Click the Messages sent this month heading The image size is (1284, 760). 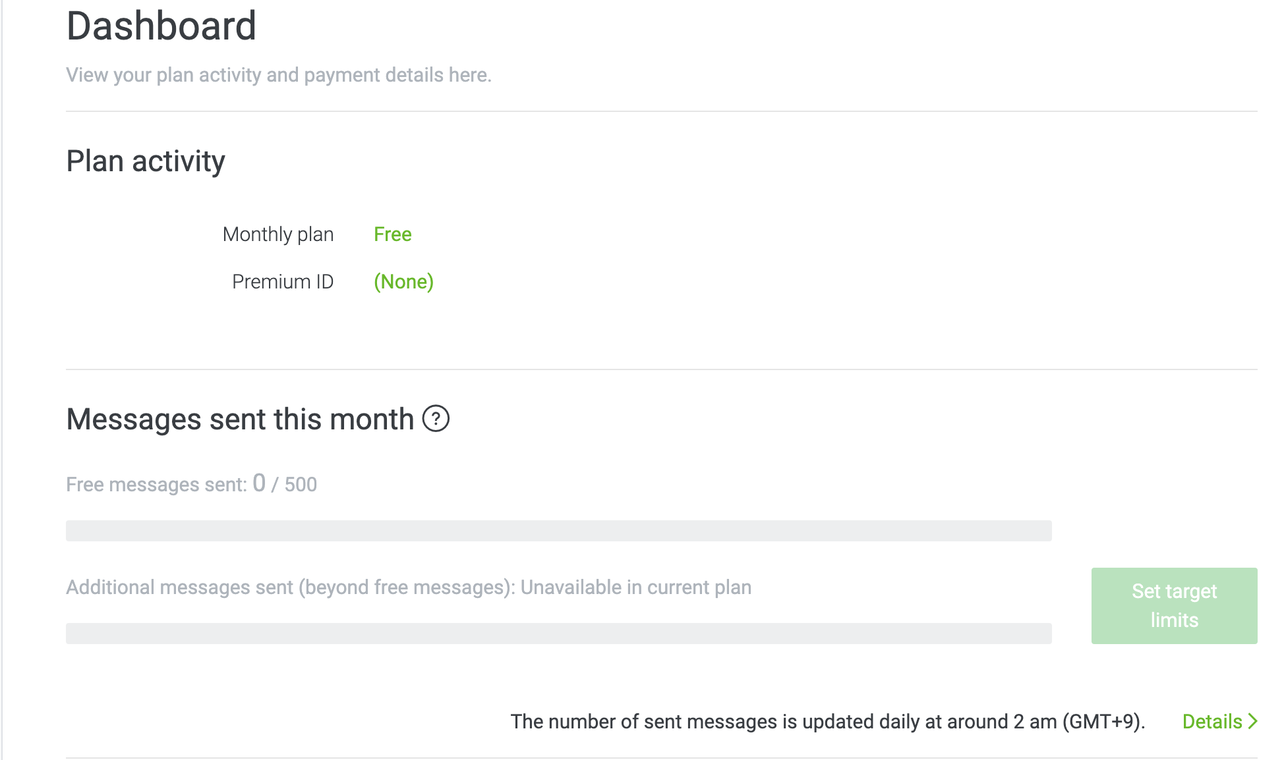coord(240,420)
